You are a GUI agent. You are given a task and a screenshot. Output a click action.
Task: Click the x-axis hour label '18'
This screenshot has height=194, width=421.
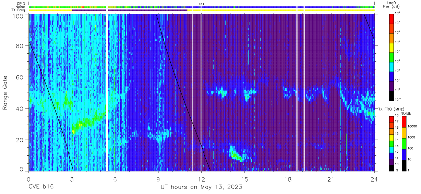288,179
